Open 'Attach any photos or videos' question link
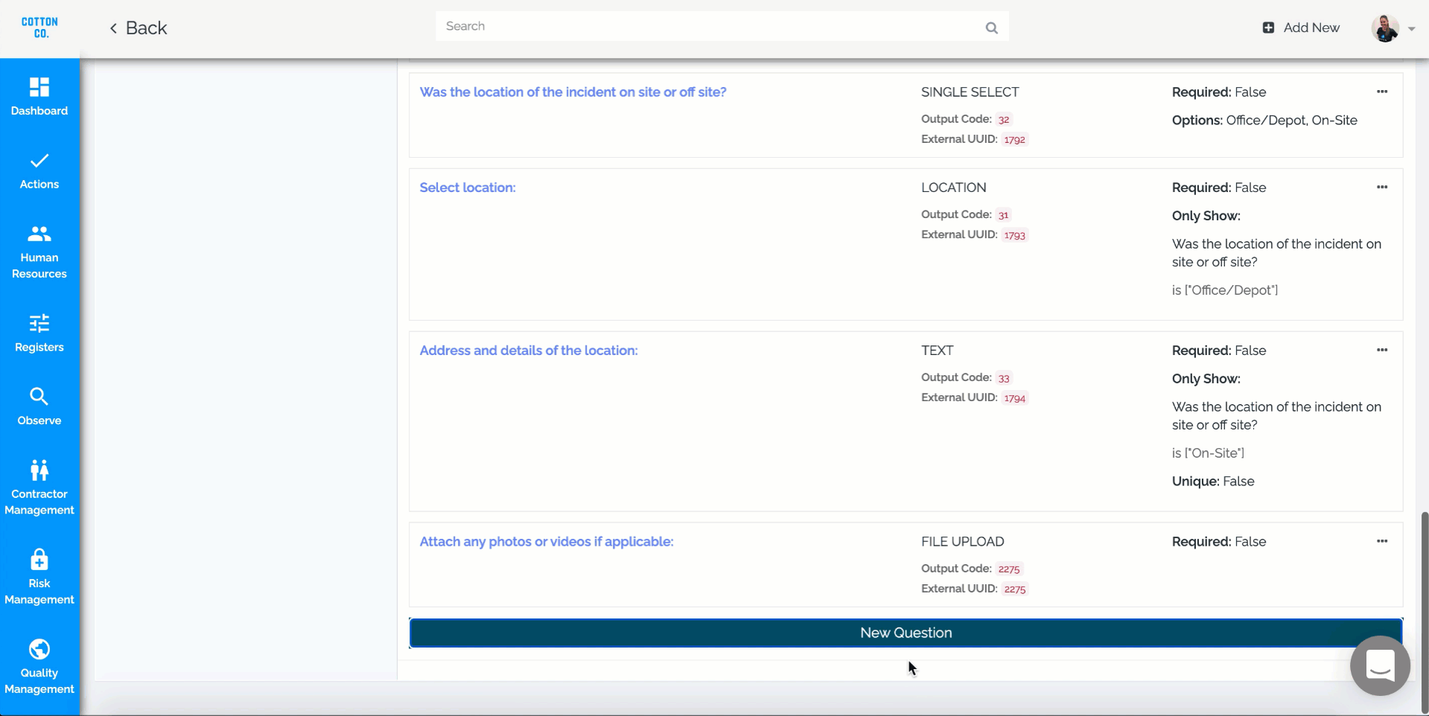This screenshot has height=716, width=1429. [546, 542]
